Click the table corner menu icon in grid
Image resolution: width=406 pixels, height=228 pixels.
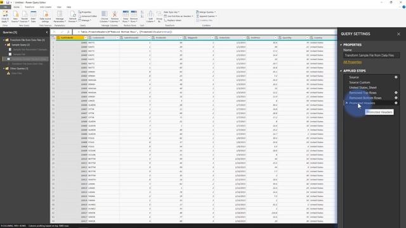pos(53,38)
